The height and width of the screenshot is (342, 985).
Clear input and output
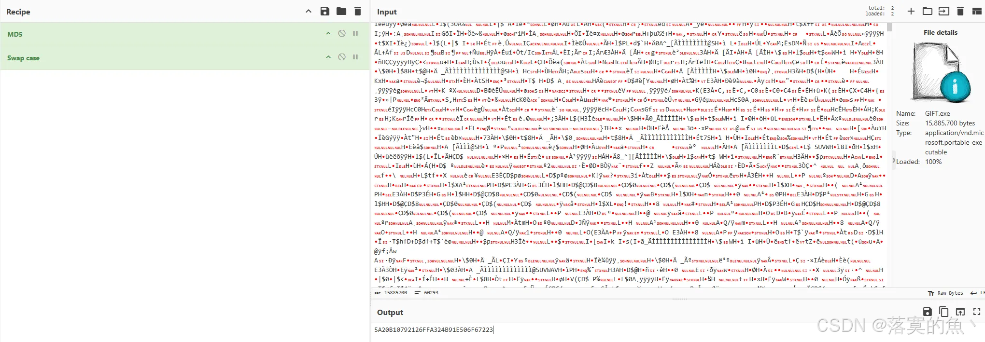point(960,11)
